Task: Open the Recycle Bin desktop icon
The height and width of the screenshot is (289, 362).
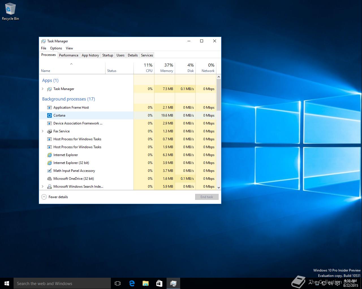Action: [10, 12]
